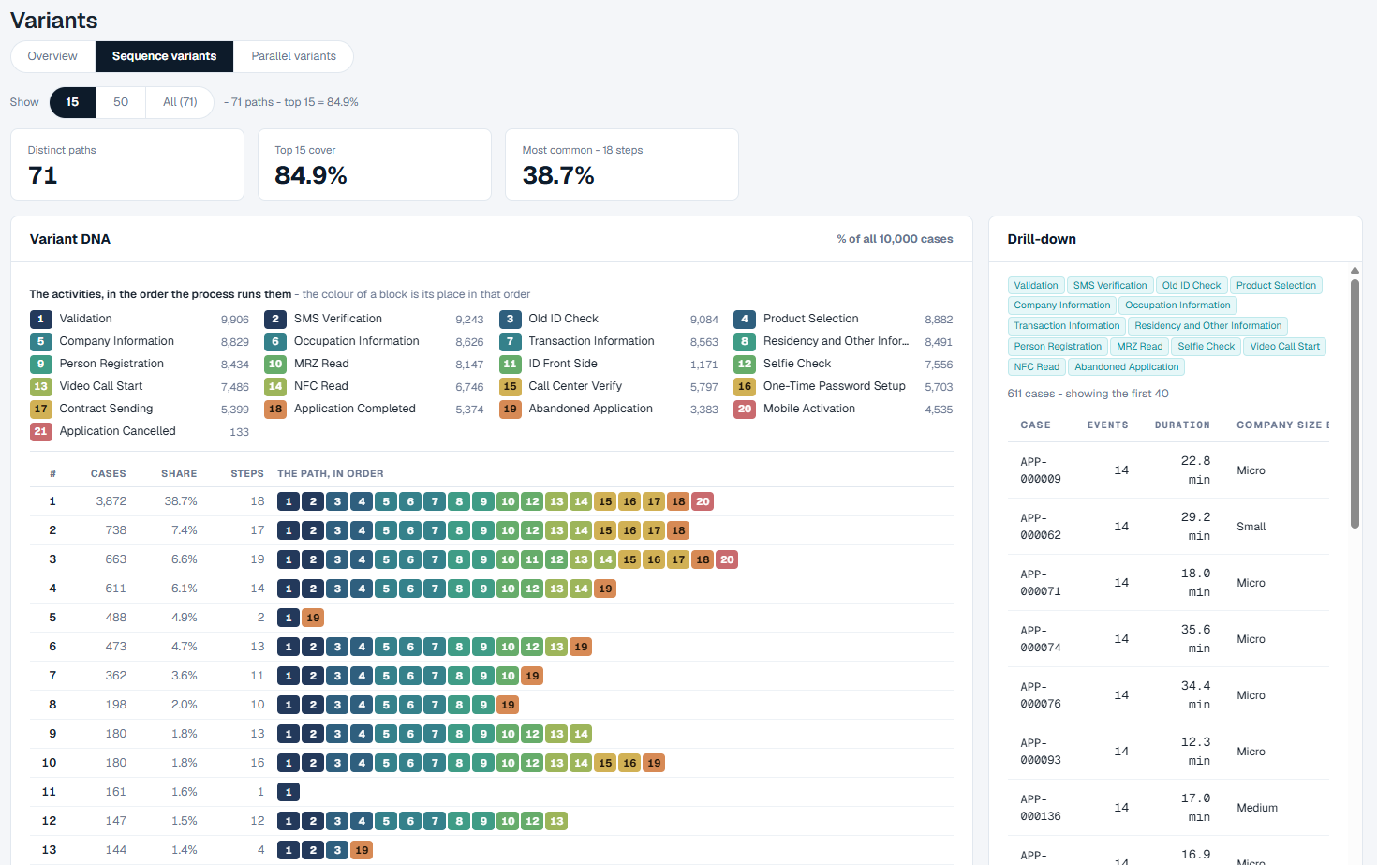
Task: Click the number 20 block beside Mobile Activation
Action: click(x=745, y=409)
